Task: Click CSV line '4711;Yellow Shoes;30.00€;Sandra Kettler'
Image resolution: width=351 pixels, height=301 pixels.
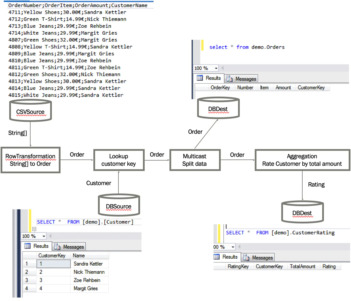Action: coord(67,12)
